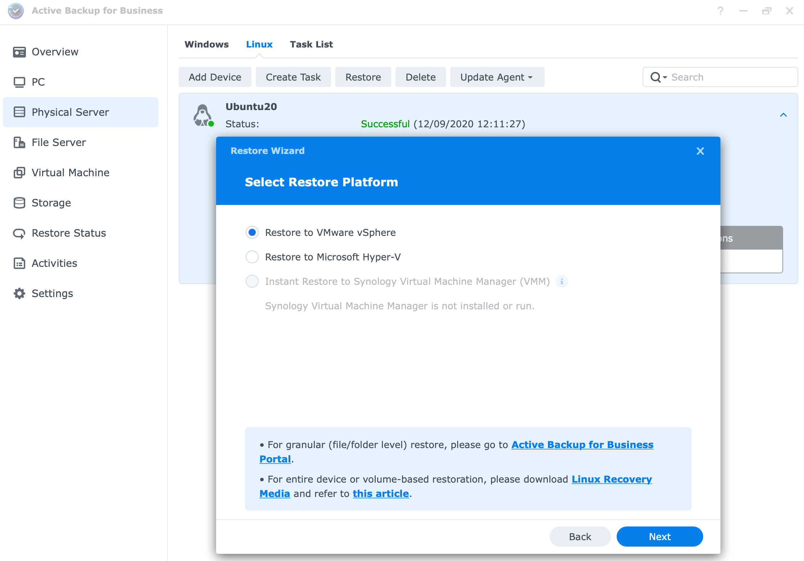Click the Create Task button
The image size is (804, 561).
click(x=293, y=77)
